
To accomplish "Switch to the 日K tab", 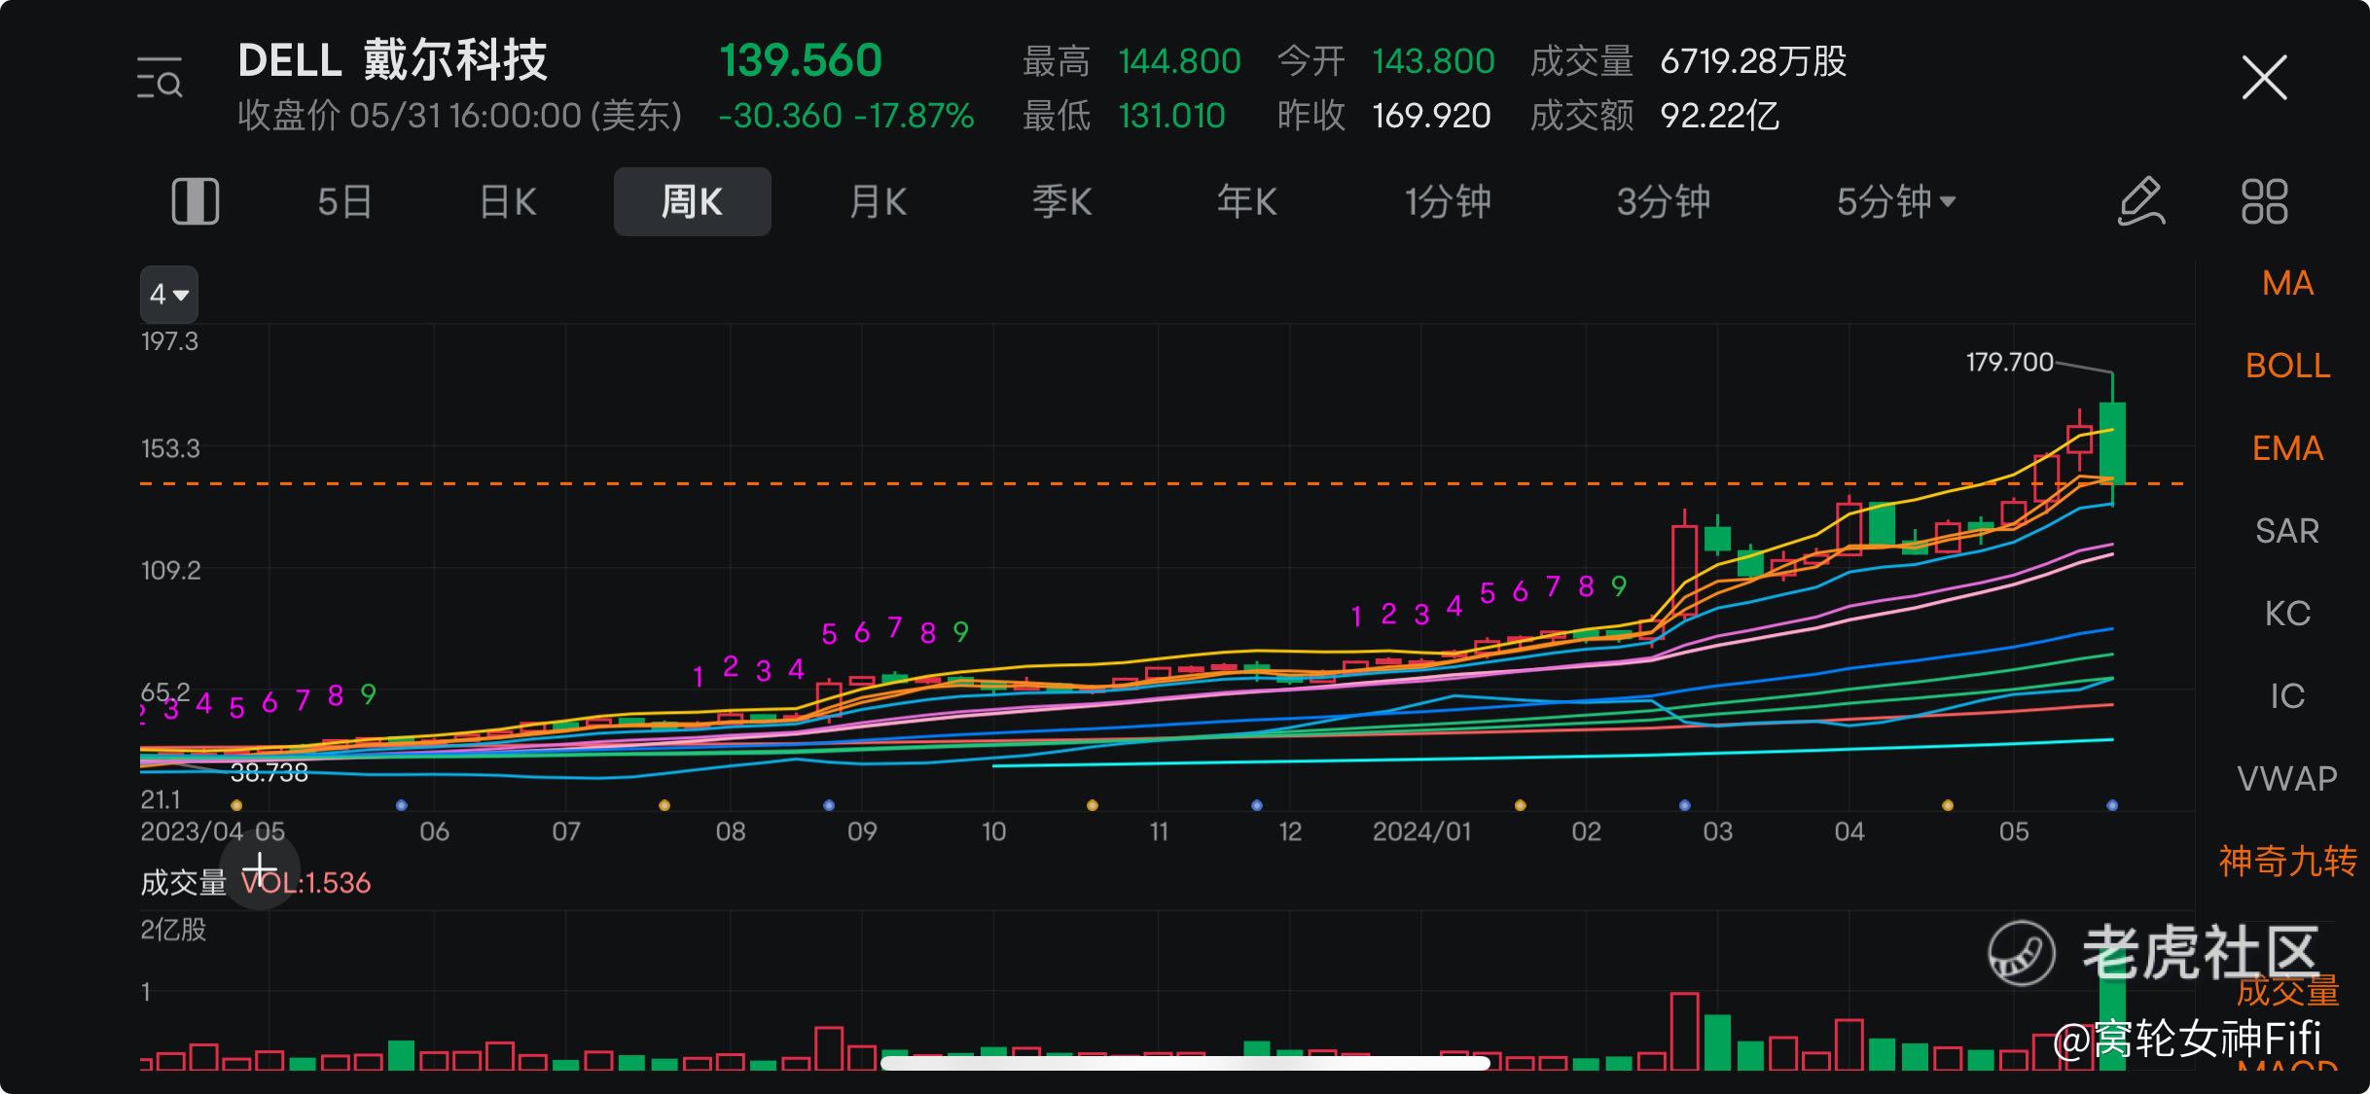I will pyautogui.click(x=508, y=202).
